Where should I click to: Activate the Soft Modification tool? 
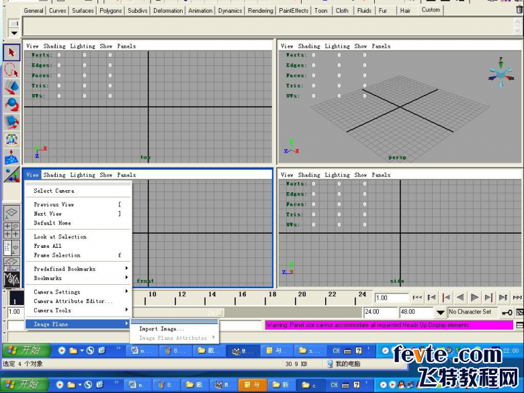[11, 157]
